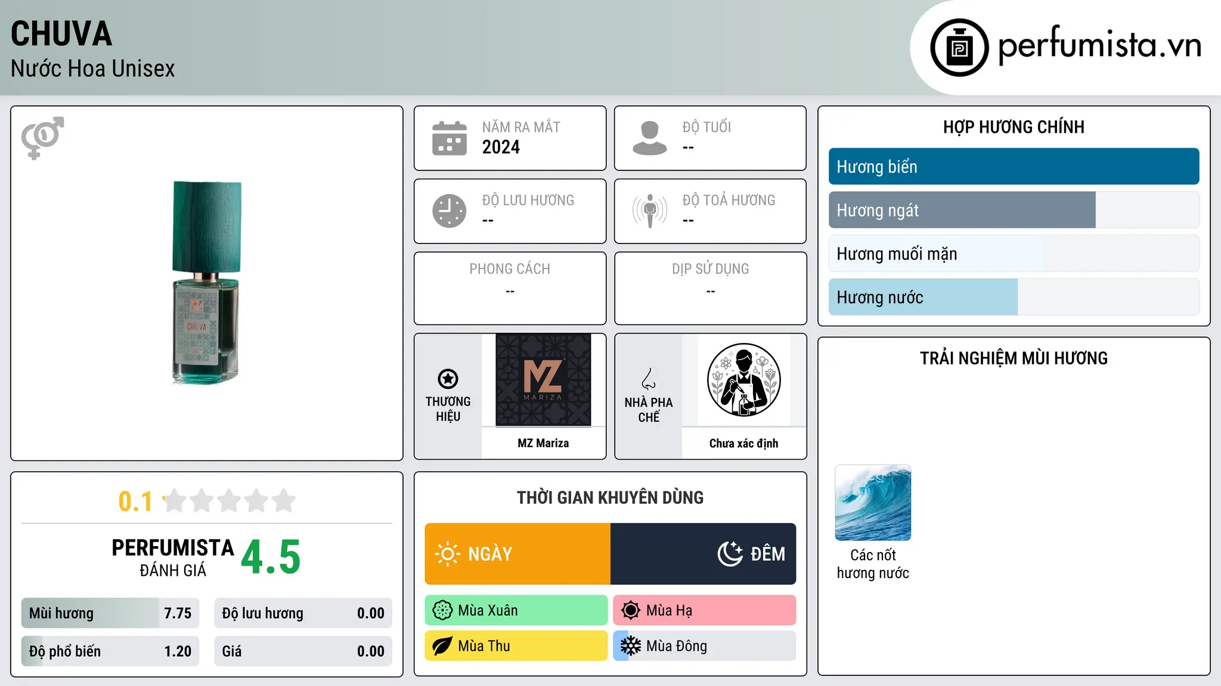Click the Perfumista Đánh Giá label
The width and height of the screenshot is (1221, 686).
pos(173,557)
